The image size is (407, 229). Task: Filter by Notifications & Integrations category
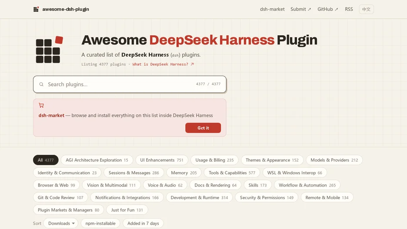pyautogui.click(x=127, y=198)
